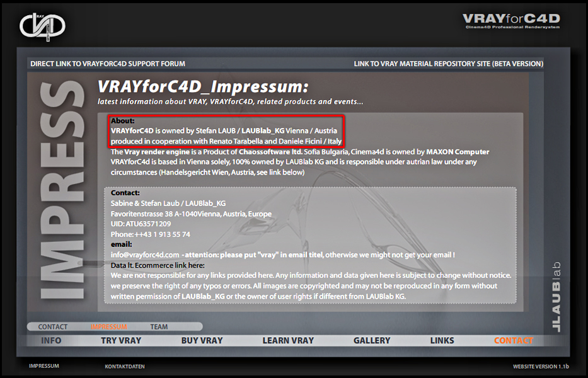Click the KONTAKTDATEN footer link
588x378 pixels.
(x=125, y=367)
